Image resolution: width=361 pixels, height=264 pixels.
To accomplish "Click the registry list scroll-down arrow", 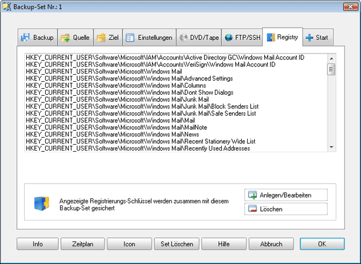I will pos(331,147).
